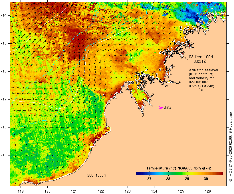Click the date text '02-Dec-1994'

coord(201,57)
